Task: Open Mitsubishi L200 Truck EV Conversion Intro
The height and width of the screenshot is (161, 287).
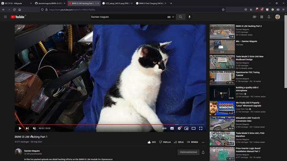Action: pos(248,119)
